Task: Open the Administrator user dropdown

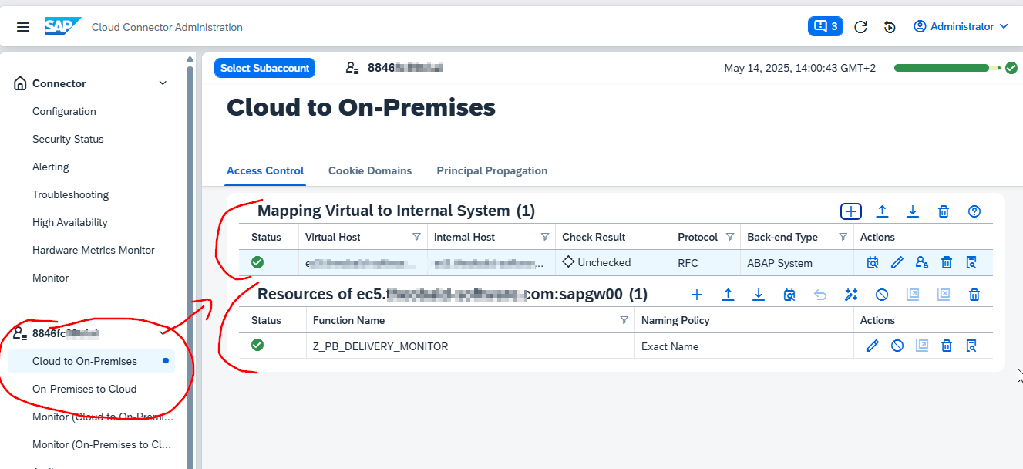Action: (961, 26)
